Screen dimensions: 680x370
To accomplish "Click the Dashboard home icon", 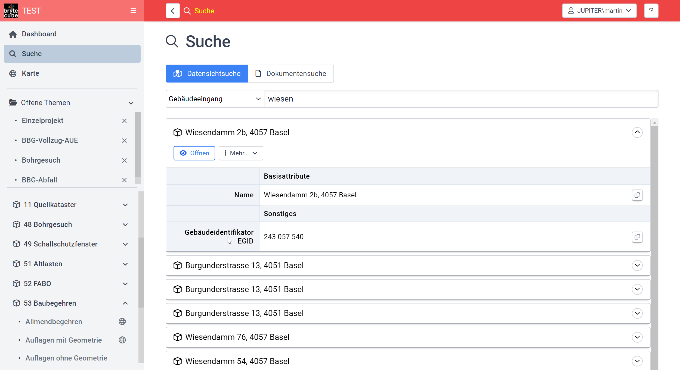I will click(13, 34).
